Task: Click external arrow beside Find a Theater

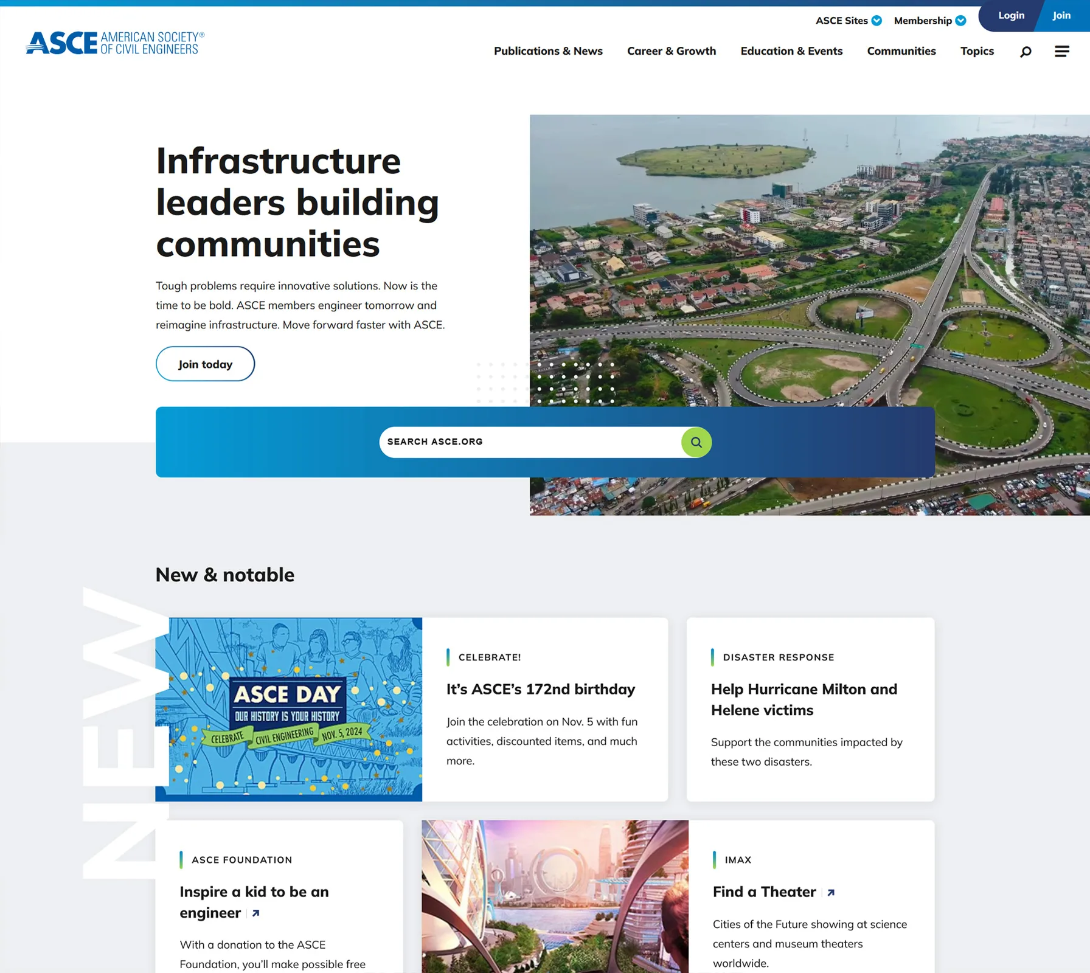Action: pos(831,893)
